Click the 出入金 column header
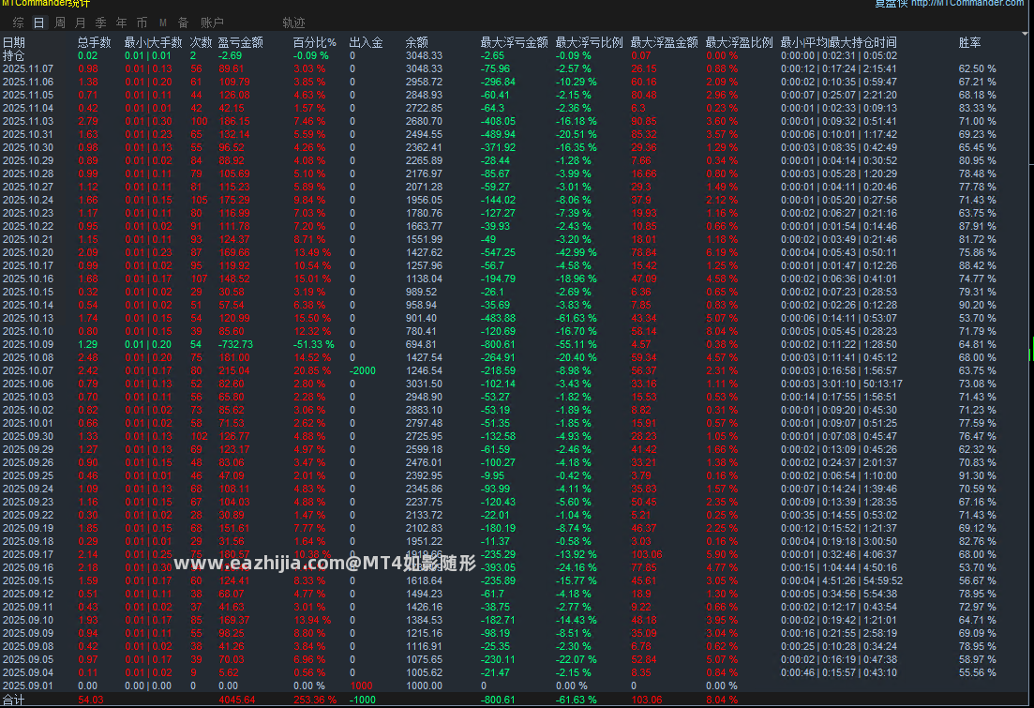This screenshot has width=1034, height=708. pyautogui.click(x=366, y=43)
